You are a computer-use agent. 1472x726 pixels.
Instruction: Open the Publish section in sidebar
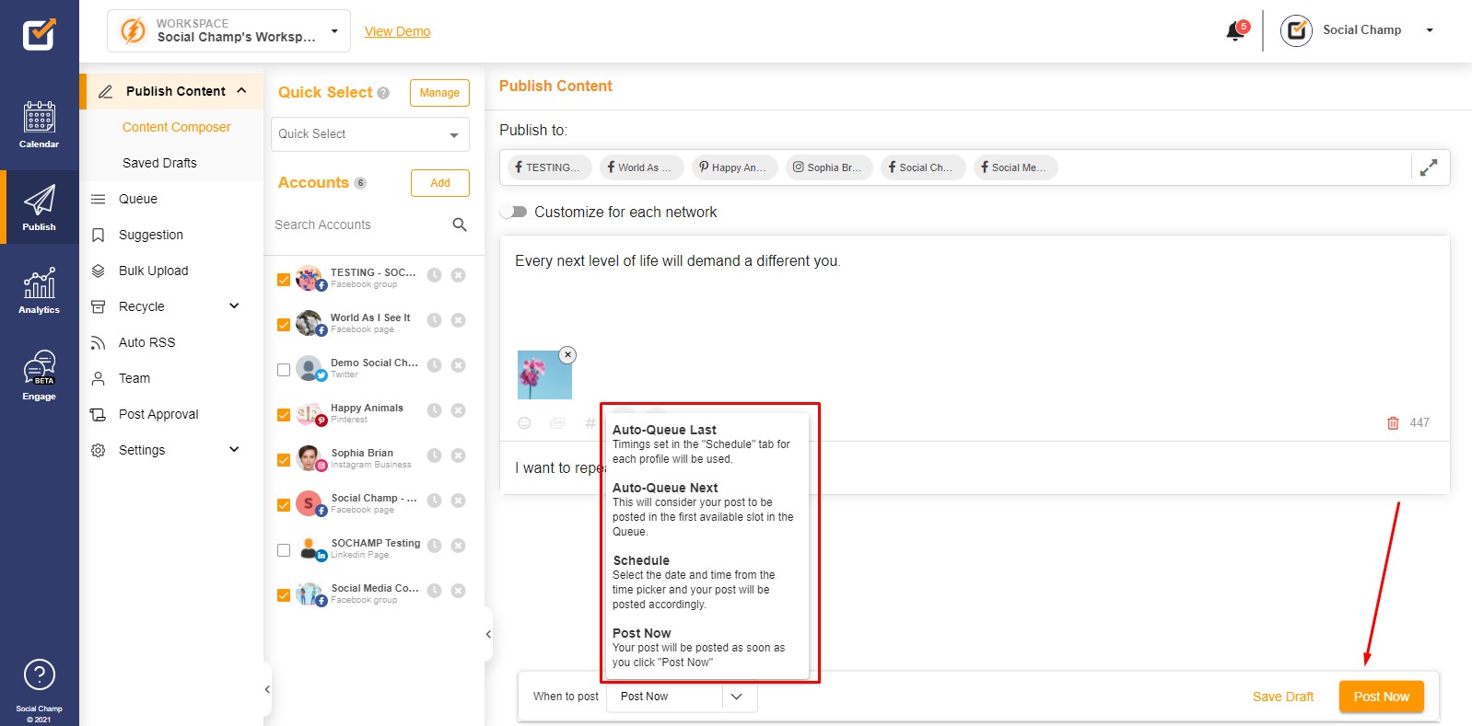(39, 207)
